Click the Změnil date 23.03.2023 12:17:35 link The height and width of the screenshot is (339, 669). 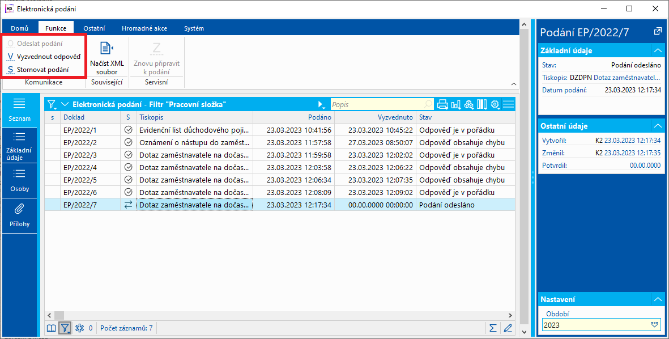(x=632, y=152)
